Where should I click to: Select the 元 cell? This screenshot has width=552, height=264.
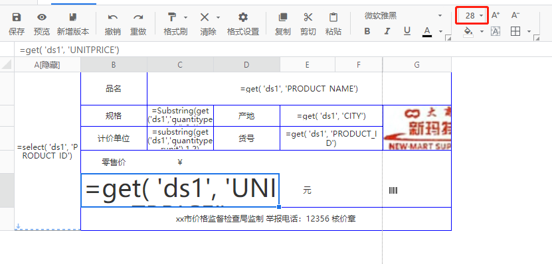[x=308, y=190]
